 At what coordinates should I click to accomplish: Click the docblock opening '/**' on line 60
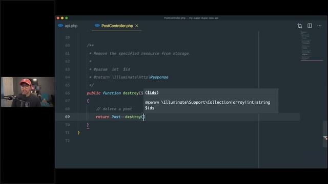point(90,45)
